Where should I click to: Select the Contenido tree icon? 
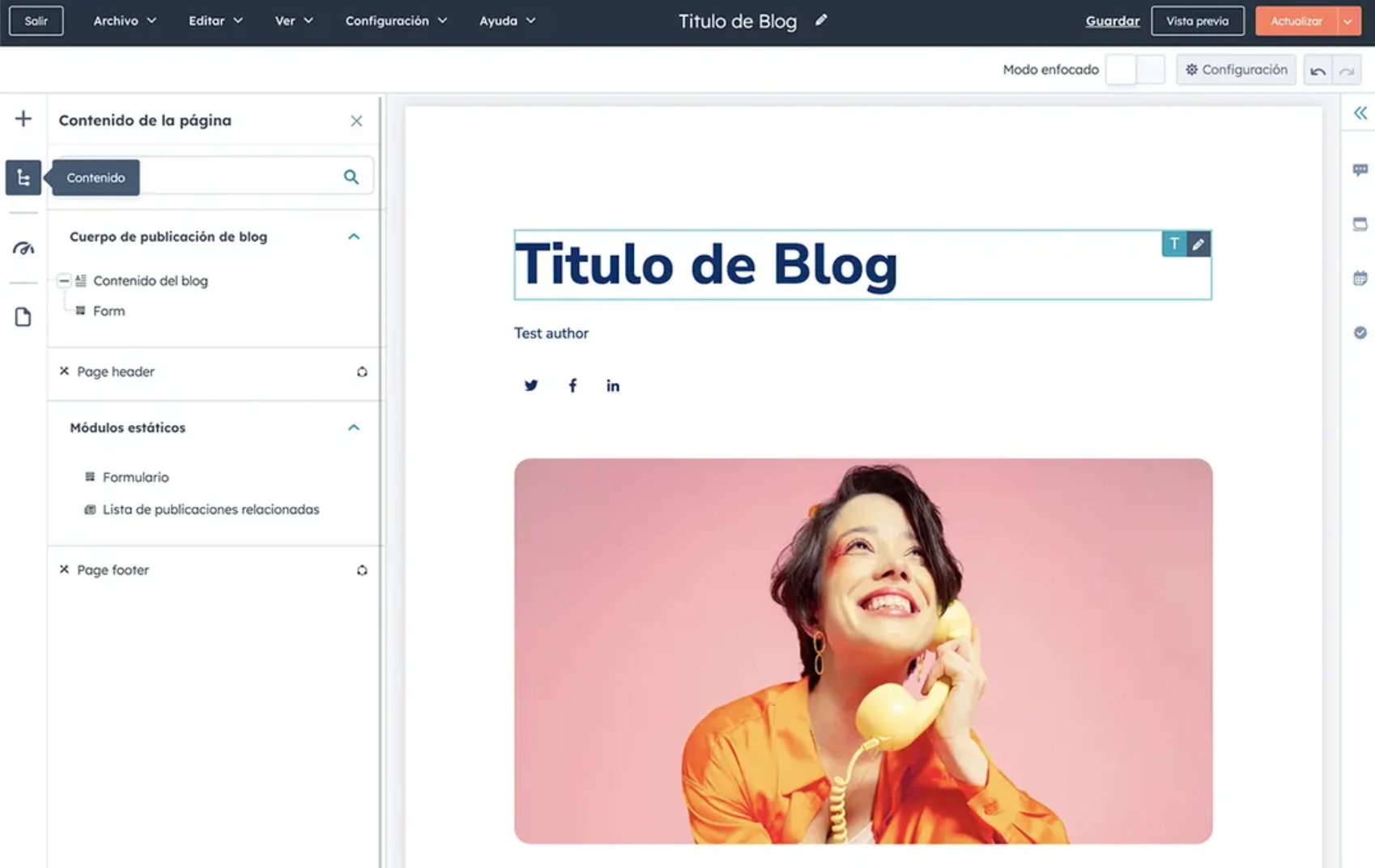pyautogui.click(x=23, y=177)
